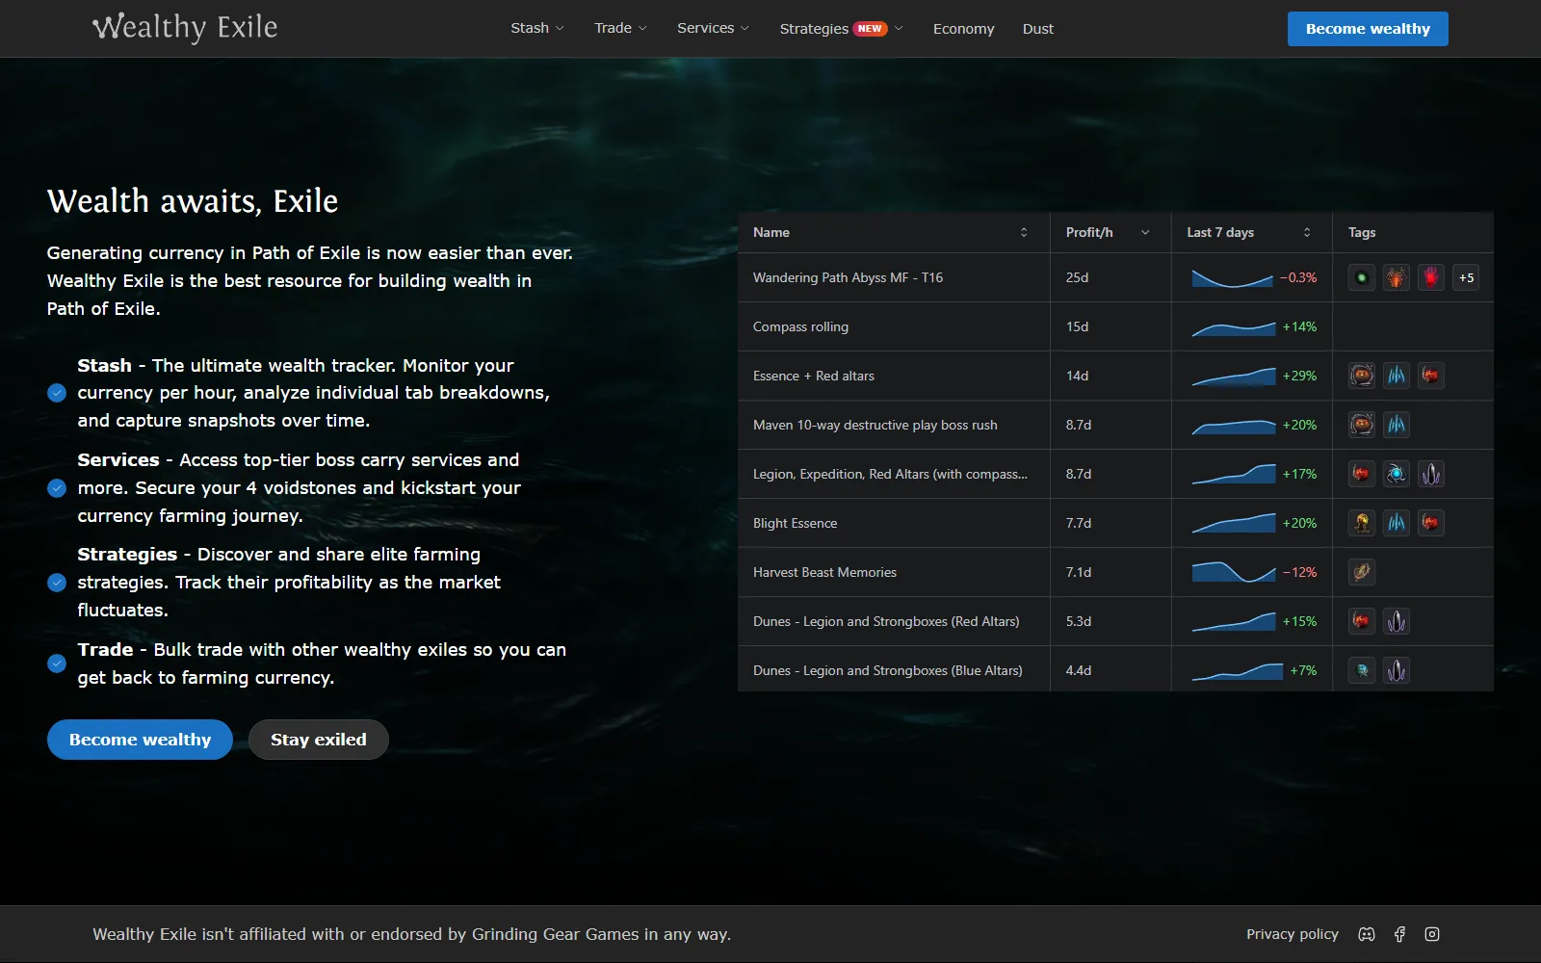This screenshot has width=1541, height=963.
Task: Click the 4.4d profit value
Action: (1079, 670)
